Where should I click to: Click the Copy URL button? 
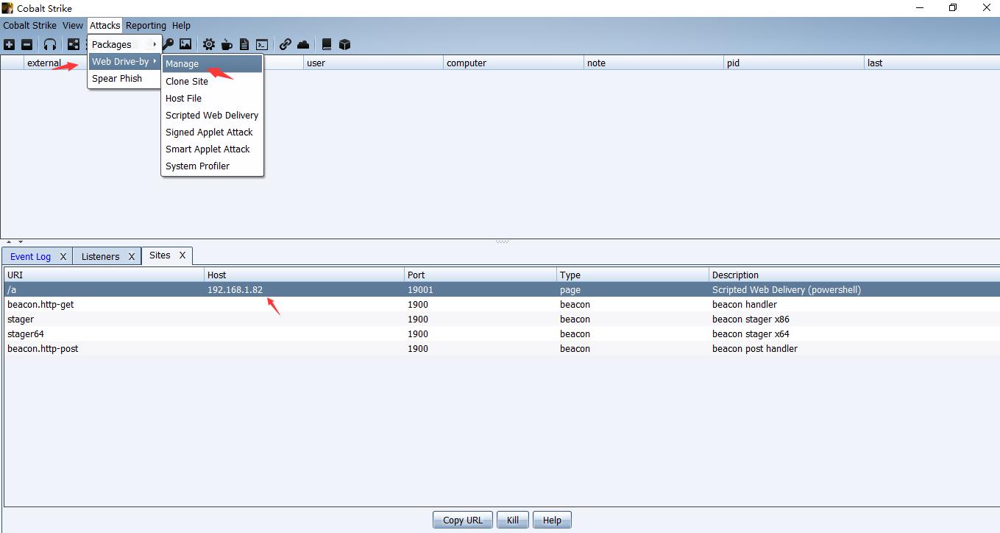pyautogui.click(x=463, y=520)
